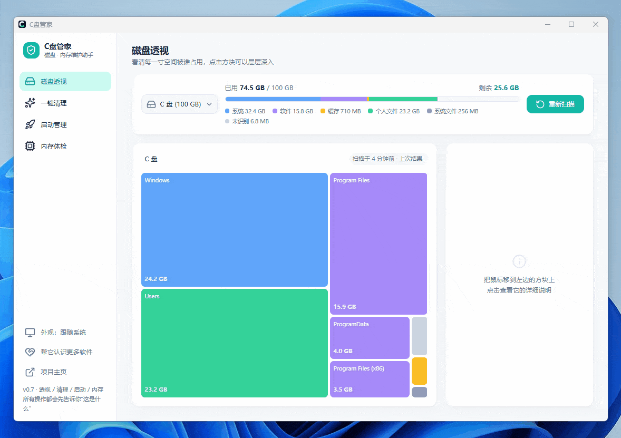Click the 缓存 710 MB legend entry
621x438 pixels.
[x=341, y=111]
